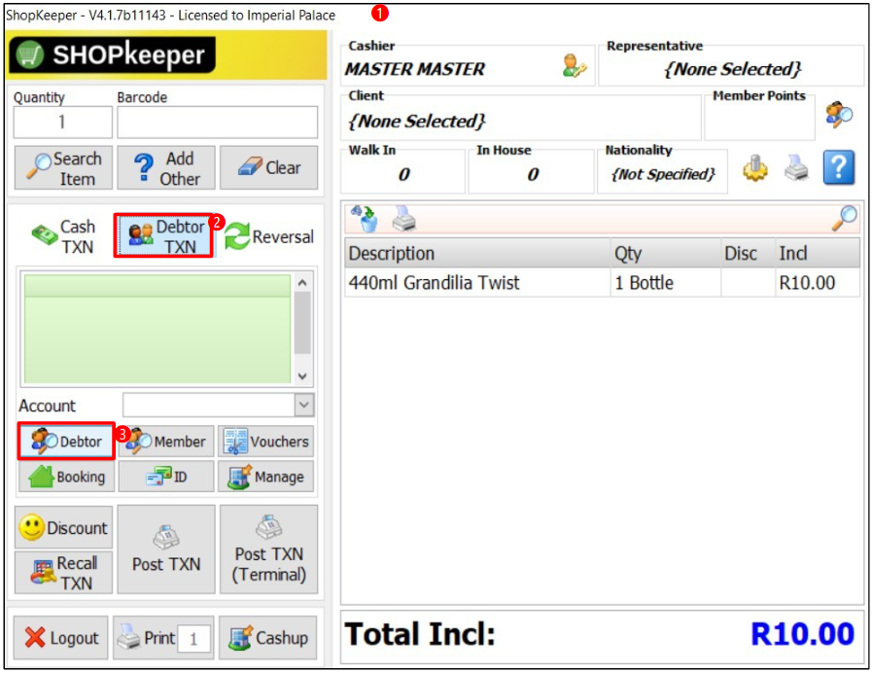Click Recall TXN button
Image resolution: width=873 pixels, height=673 pixels.
click(63, 573)
